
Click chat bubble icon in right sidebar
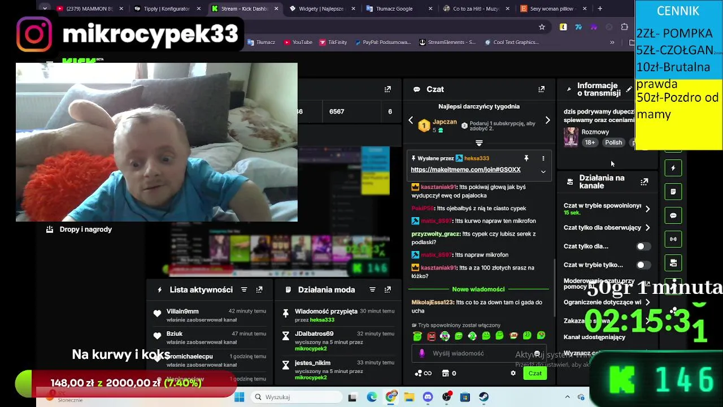[673, 215]
